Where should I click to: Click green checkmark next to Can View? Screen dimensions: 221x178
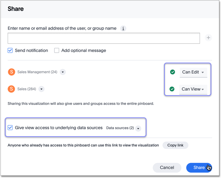coord(172,89)
